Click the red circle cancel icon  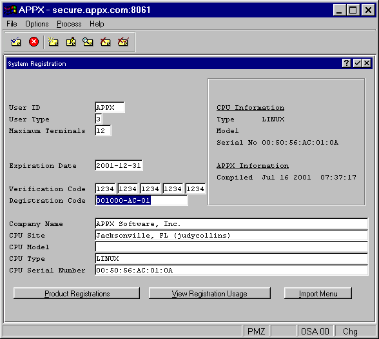pos(34,41)
